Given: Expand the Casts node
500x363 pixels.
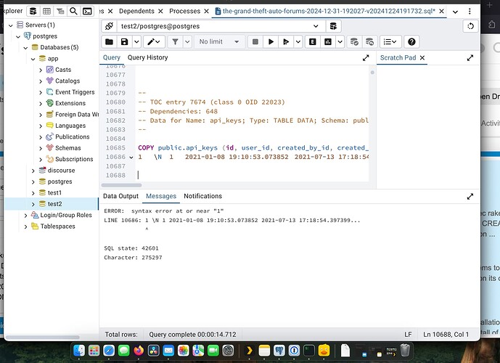Looking at the screenshot, I should pyautogui.click(x=41, y=70).
